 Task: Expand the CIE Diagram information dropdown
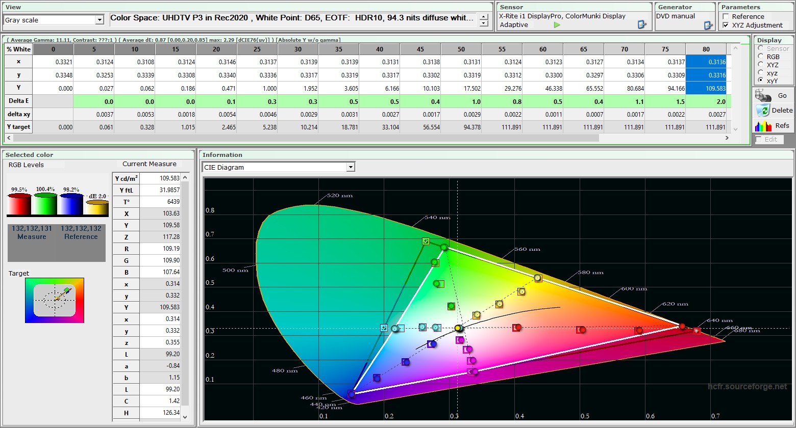(x=350, y=167)
